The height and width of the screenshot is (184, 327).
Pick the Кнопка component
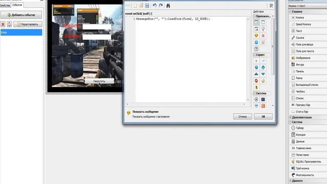(308, 17)
